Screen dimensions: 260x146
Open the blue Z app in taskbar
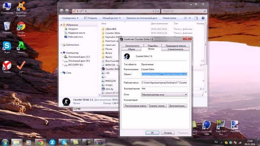click(x=52, y=142)
